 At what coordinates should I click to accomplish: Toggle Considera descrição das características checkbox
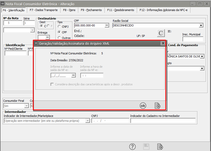pos(52,84)
